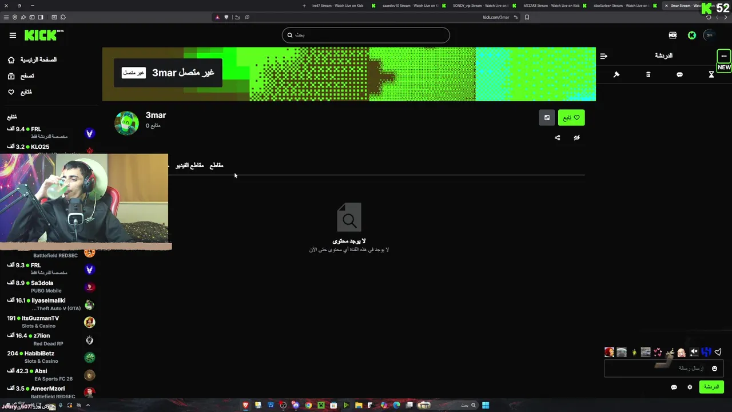Screen dimensions: 732x412
Task: Open the browse (تصفح) sidebar link
Action: pyautogui.click(x=21, y=76)
